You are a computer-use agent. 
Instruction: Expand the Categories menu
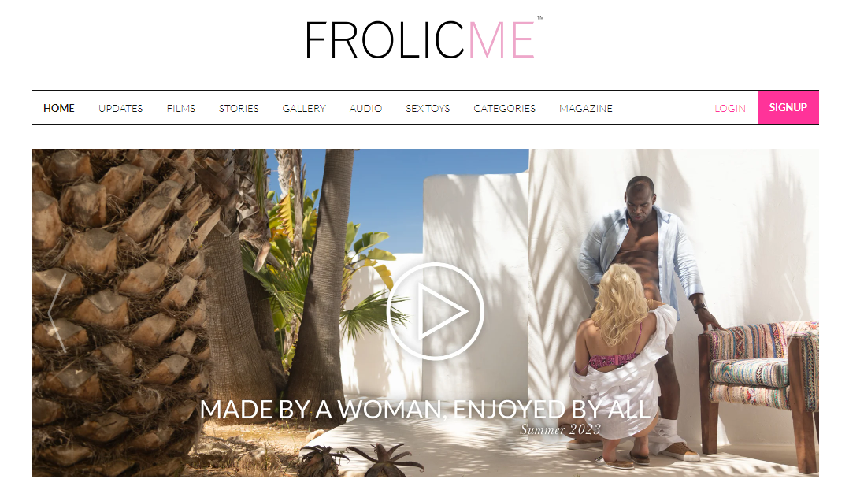(x=505, y=108)
